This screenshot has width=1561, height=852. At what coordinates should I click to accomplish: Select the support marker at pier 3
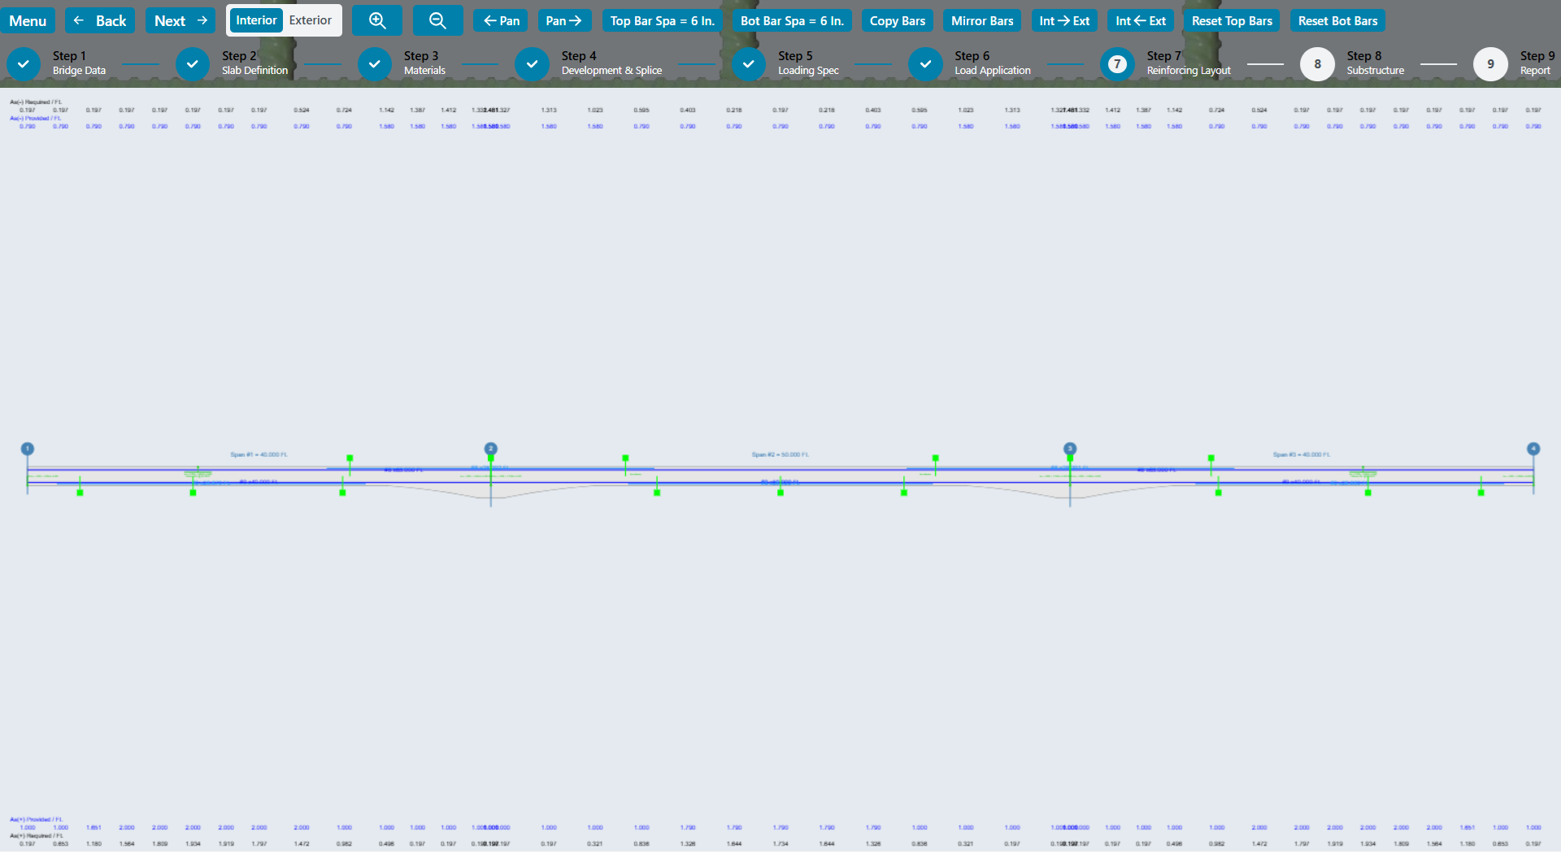pos(1070,448)
